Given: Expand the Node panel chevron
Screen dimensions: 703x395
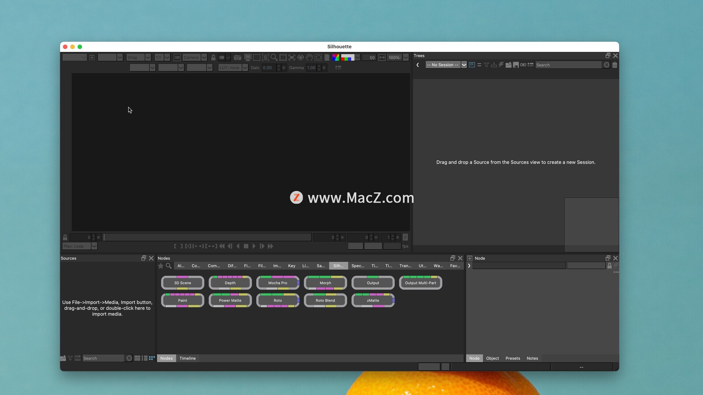Looking at the screenshot, I should click(469, 266).
